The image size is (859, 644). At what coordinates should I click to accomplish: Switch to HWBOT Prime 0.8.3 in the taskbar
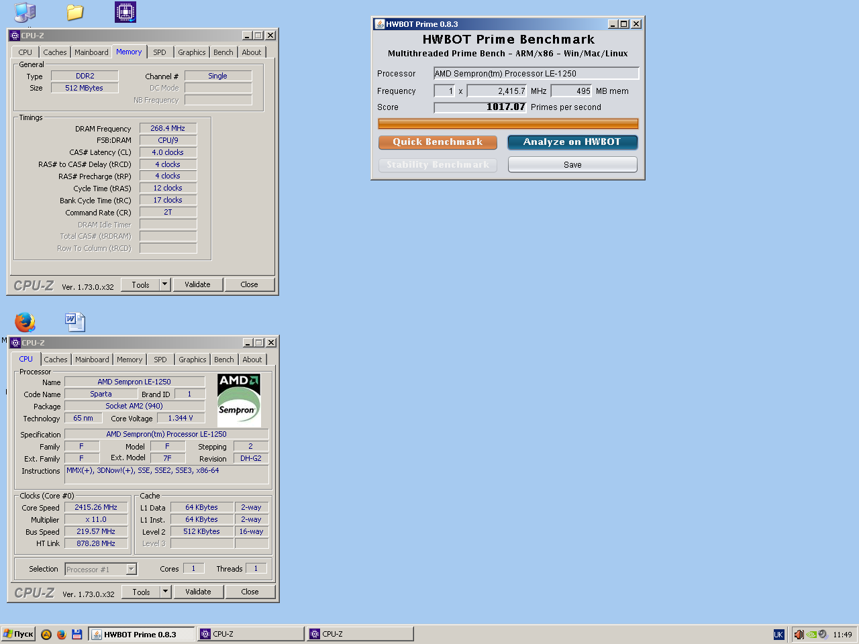(142, 634)
